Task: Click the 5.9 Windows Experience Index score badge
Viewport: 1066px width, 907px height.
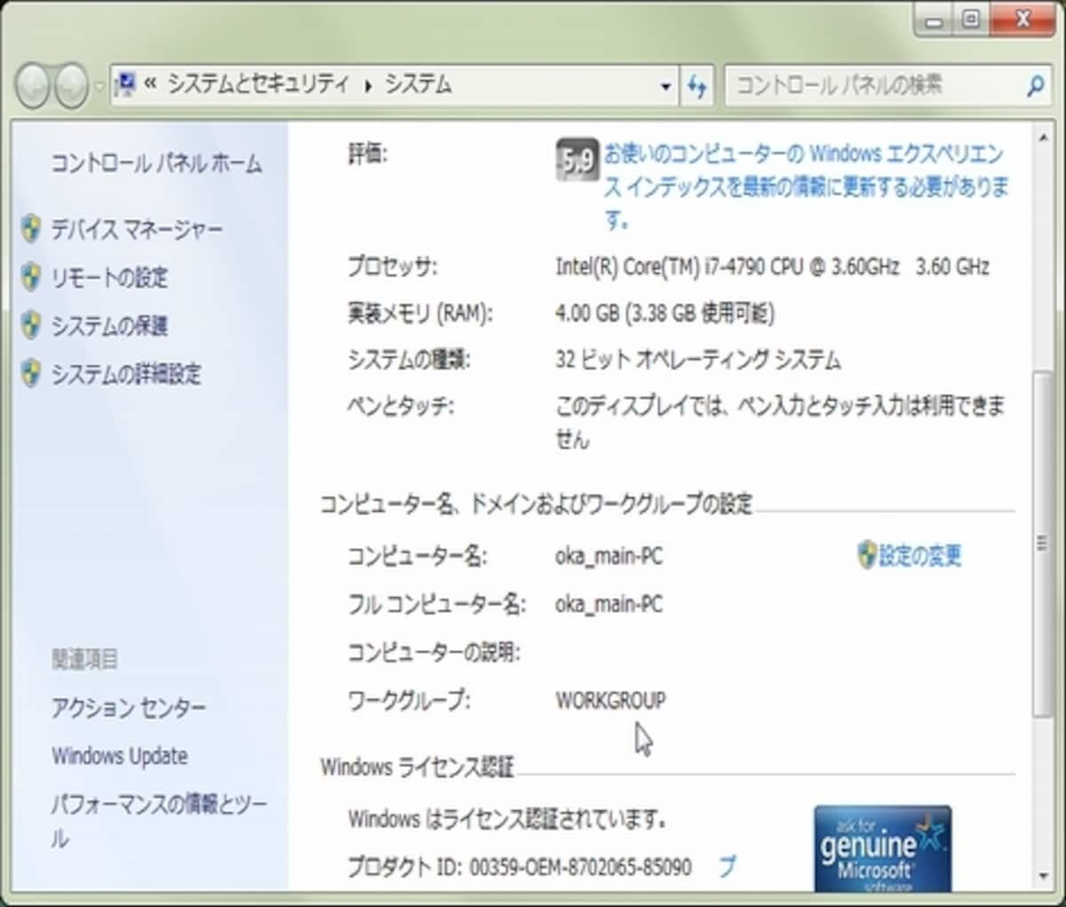Action: pos(577,160)
